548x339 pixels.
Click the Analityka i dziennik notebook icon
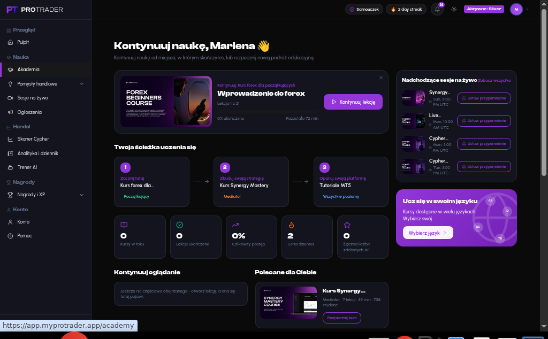tap(11, 153)
